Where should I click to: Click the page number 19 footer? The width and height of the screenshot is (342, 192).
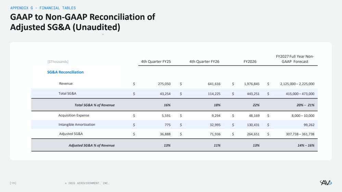(x=13, y=183)
